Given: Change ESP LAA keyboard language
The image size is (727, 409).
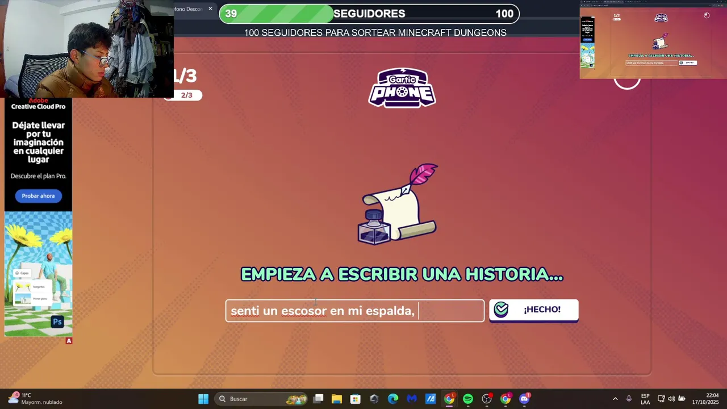Looking at the screenshot, I should (x=645, y=399).
